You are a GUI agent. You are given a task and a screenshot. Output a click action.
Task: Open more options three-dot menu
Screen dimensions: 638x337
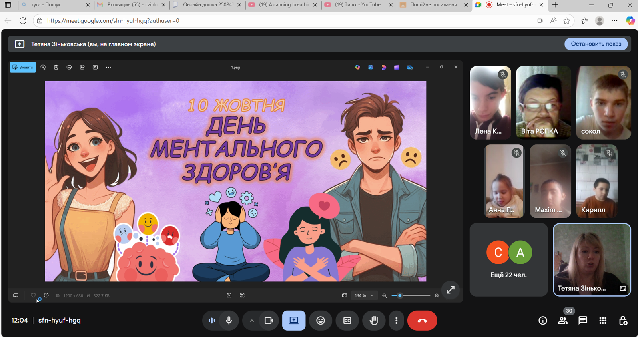coord(396,321)
